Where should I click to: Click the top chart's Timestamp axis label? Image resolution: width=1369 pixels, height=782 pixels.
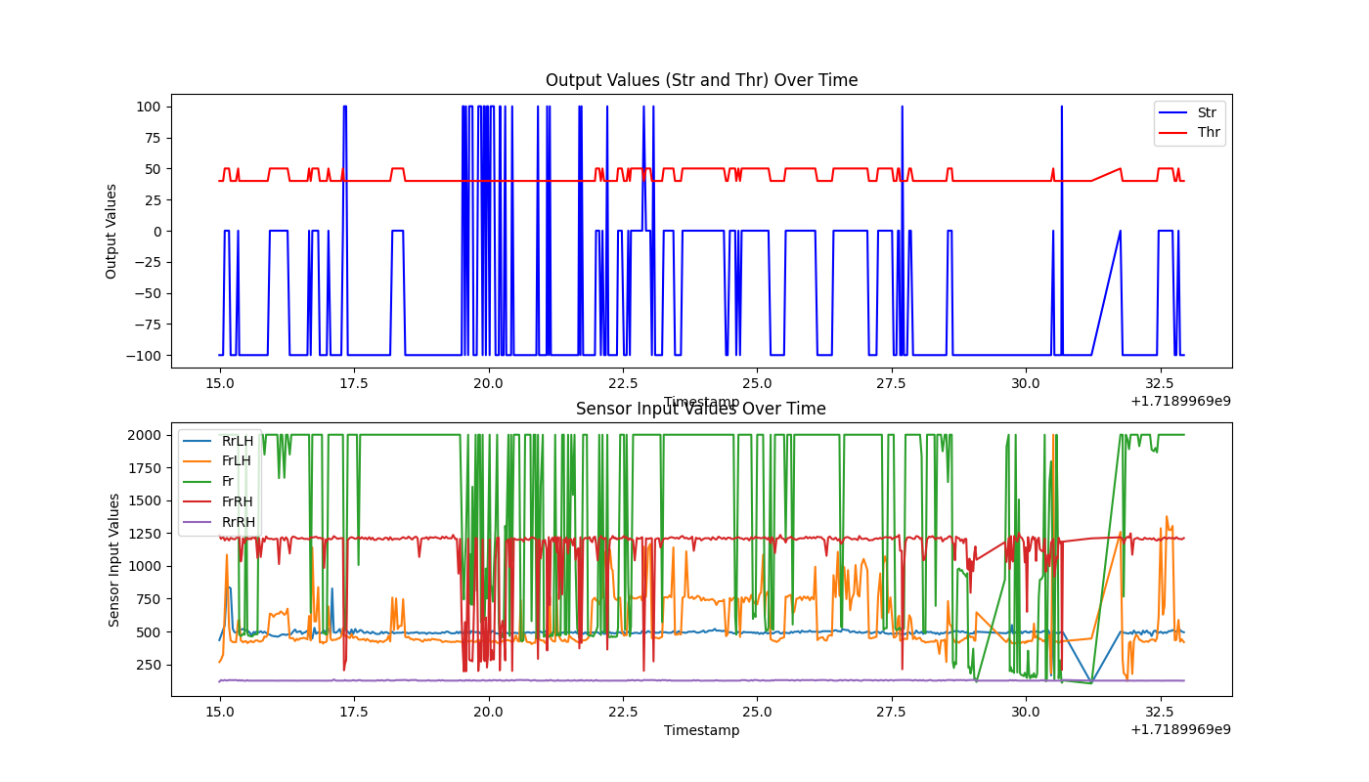point(701,402)
